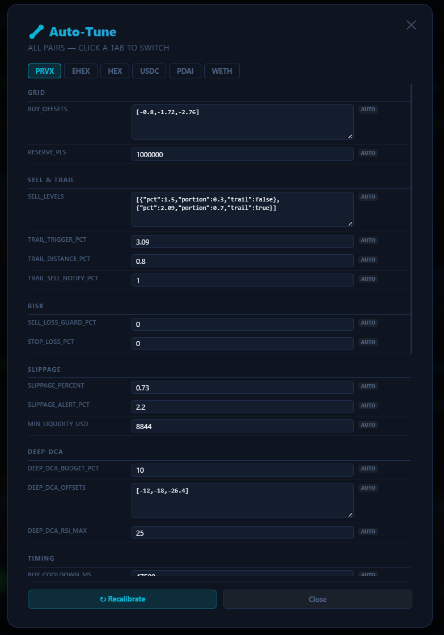Switch to the USDC pair tab
Viewport: 444px width, 635px height.
point(149,71)
